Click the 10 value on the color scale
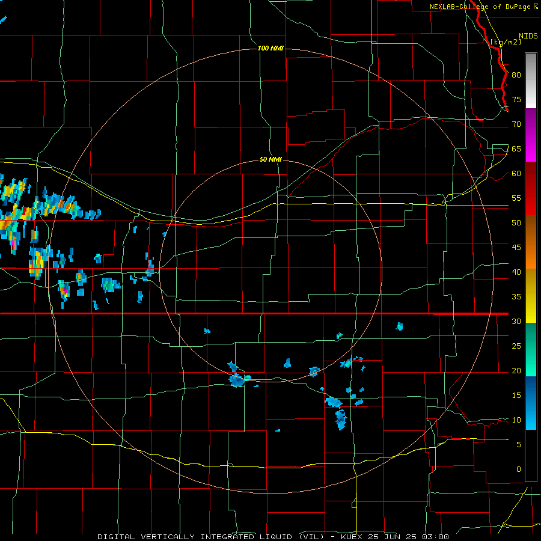 (x=516, y=420)
